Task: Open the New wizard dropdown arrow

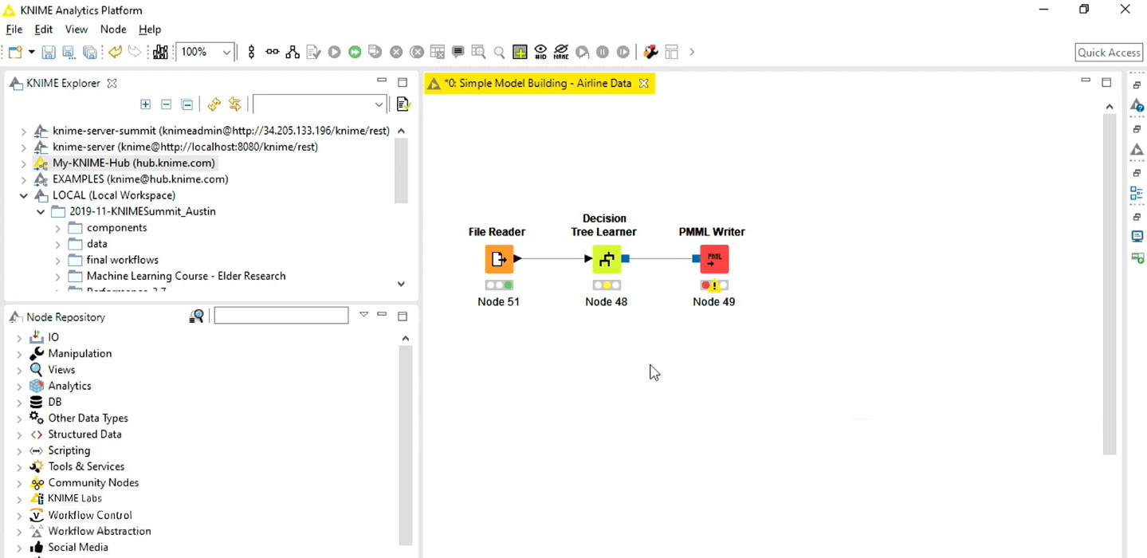Action: coord(31,52)
